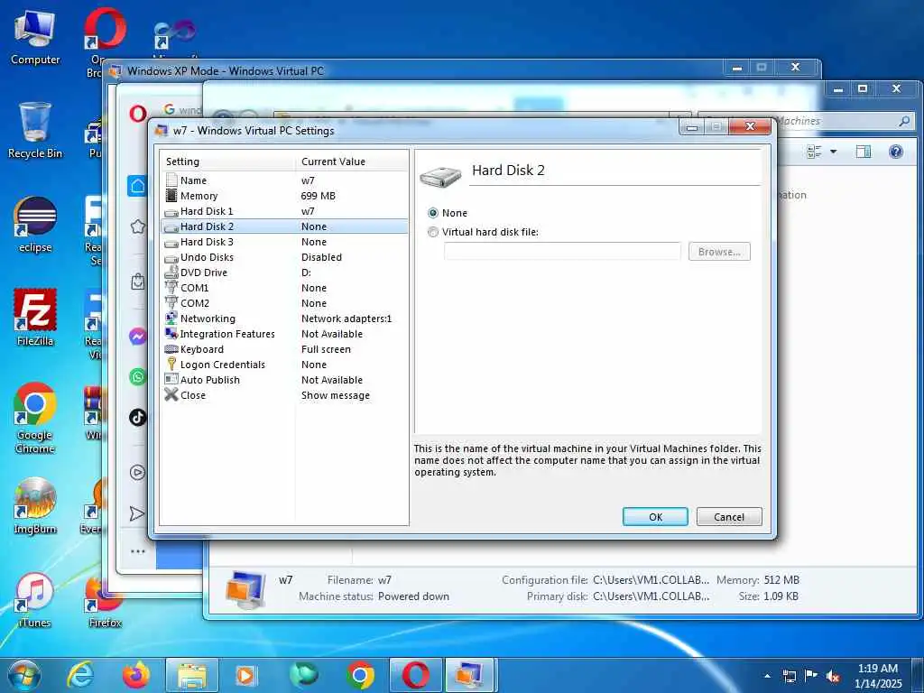924x693 pixels.
Task: Confirm settings with the OK button
Action: click(x=655, y=517)
